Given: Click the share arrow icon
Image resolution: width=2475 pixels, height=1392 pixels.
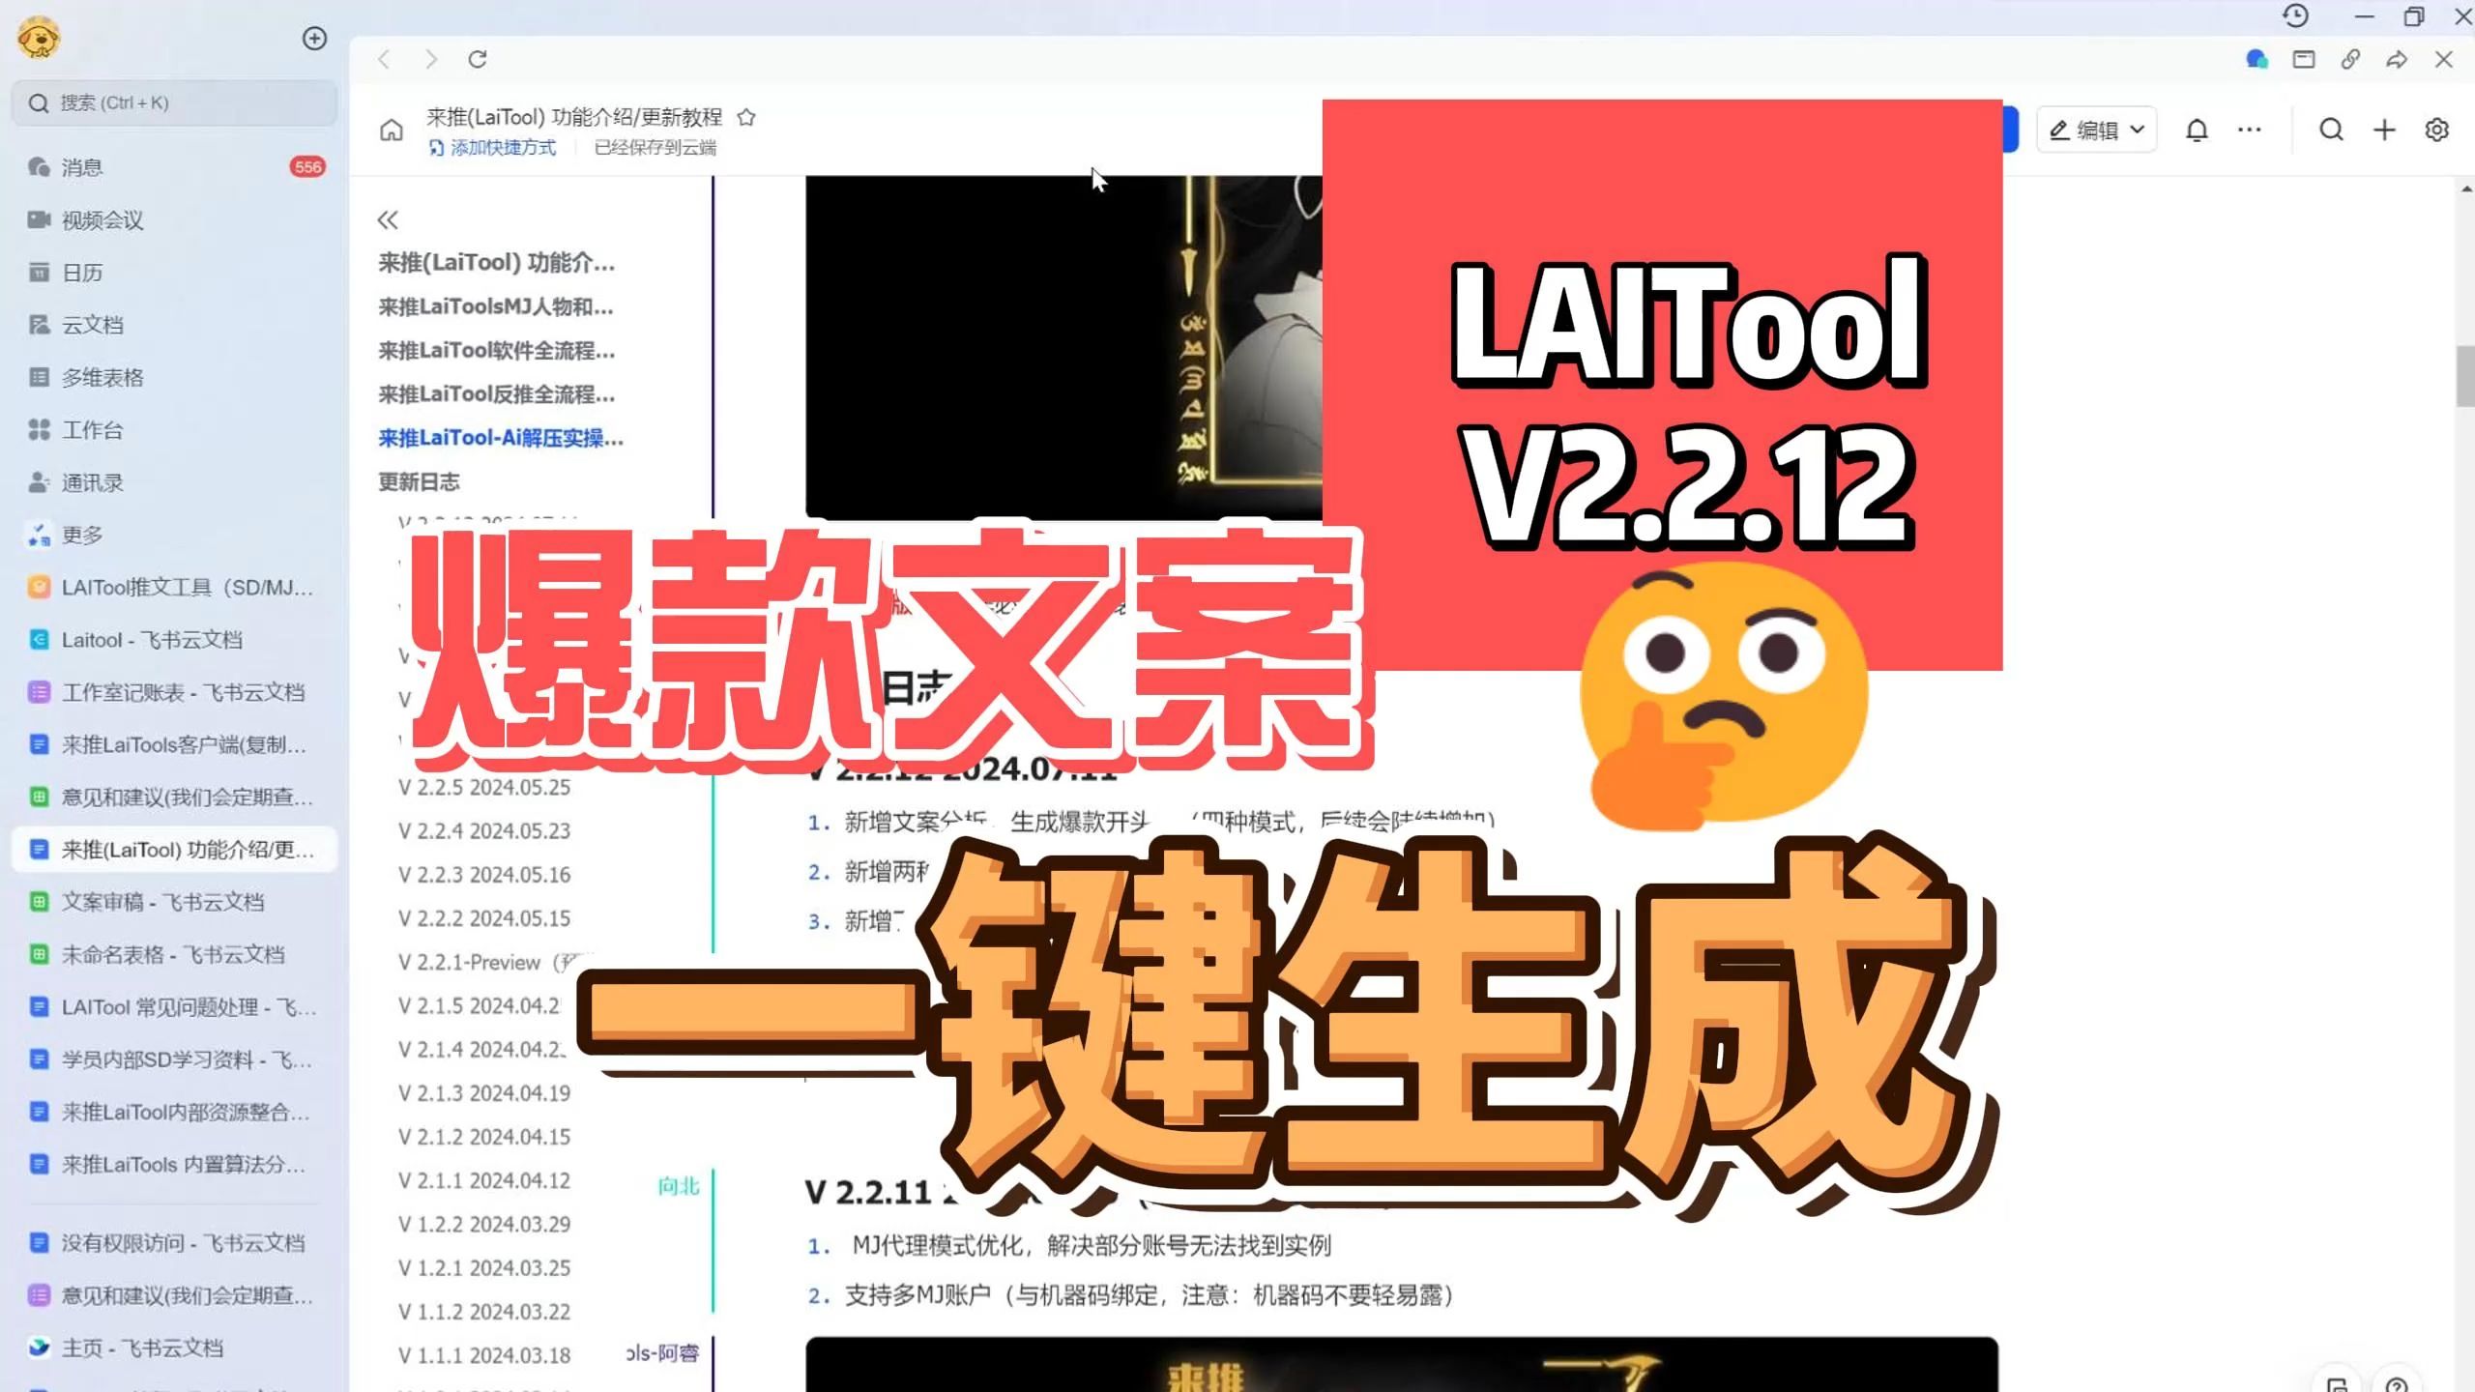Looking at the screenshot, I should click(2397, 60).
